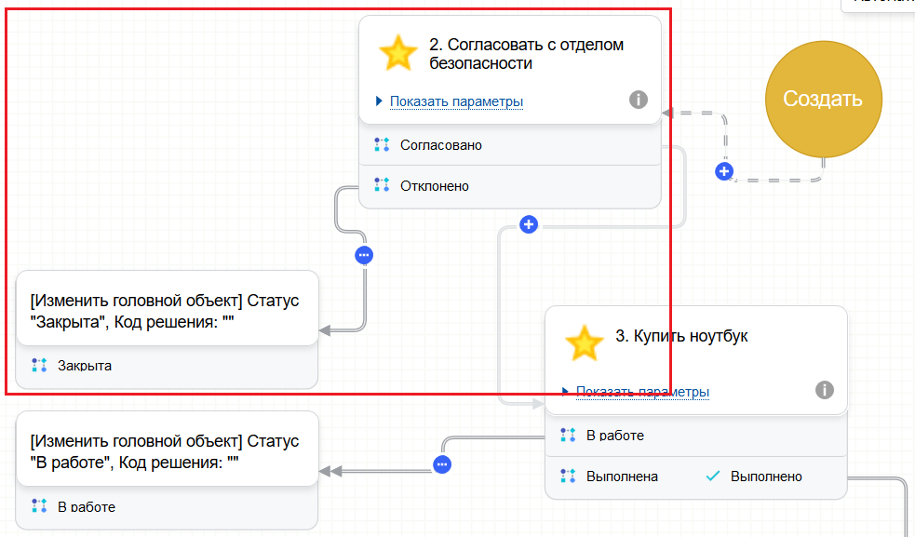Expand parameters triangle in step 2 node
The width and height of the screenshot is (915, 537).
point(379,101)
